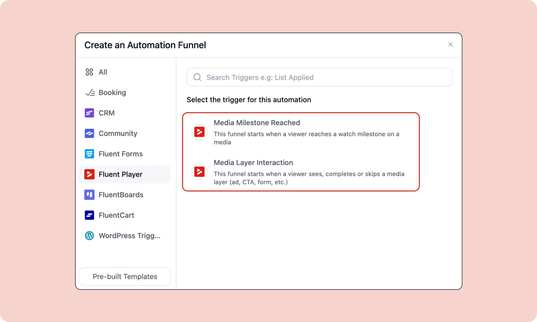This screenshot has width=537, height=322.
Task: Open FluentBoards label in sidebar
Action: pos(121,195)
